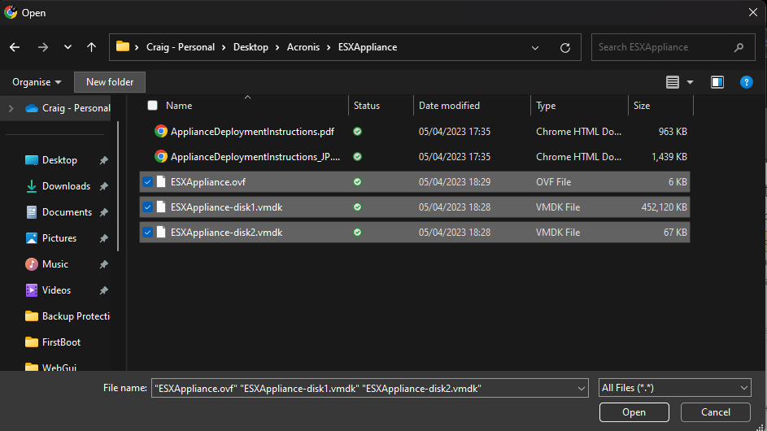Click the pin icon next to Videos
The image size is (767, 431).
click(x=103, y=290)
